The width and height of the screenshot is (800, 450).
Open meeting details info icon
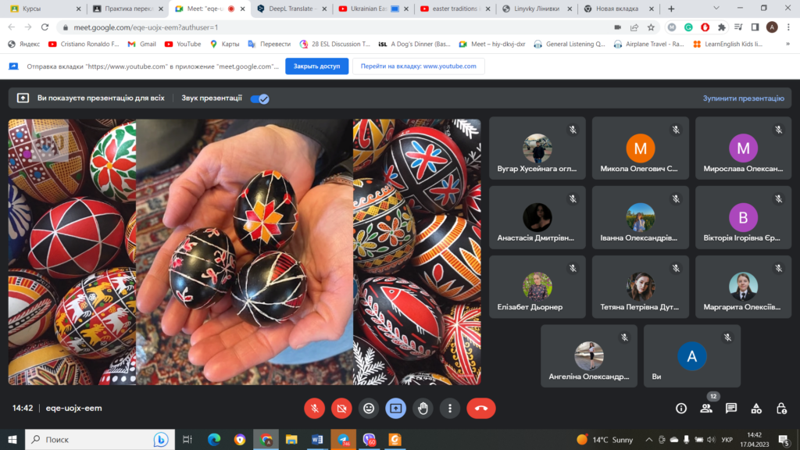[680, 408]
